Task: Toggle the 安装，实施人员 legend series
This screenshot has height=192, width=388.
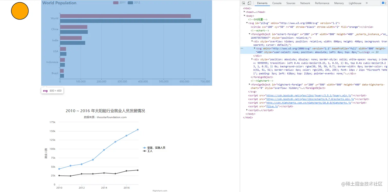Action: 154,148
